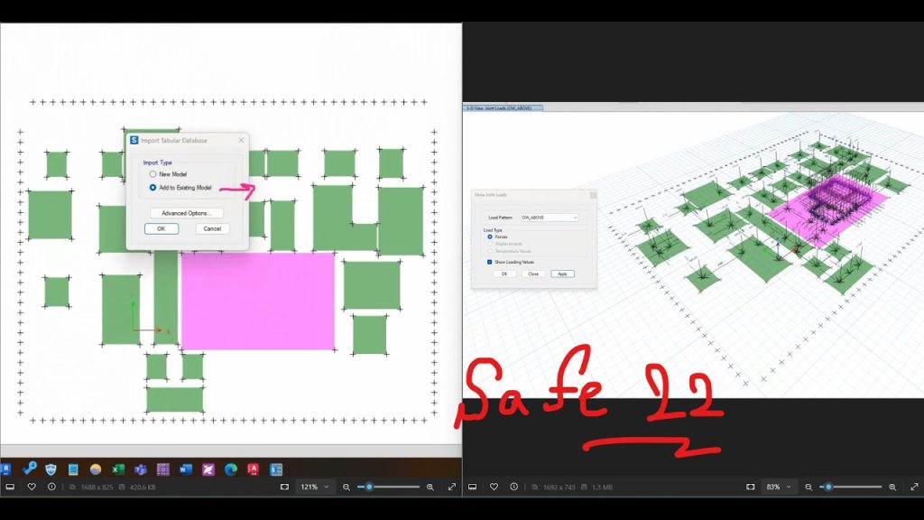Zoom in within the right photo viewer

tap(892, 487)
